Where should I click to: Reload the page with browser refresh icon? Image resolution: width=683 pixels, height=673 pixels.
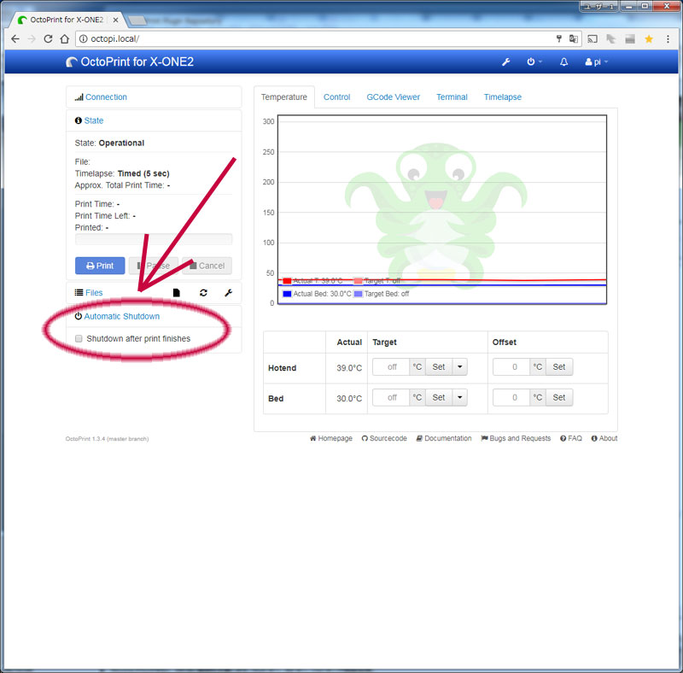48,38
